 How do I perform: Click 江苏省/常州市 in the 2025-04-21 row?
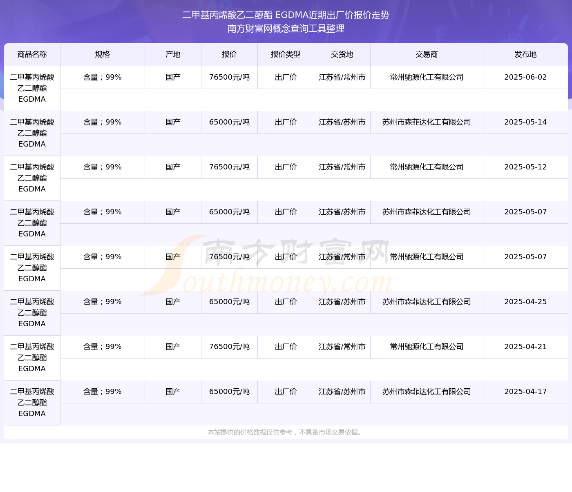342,347
